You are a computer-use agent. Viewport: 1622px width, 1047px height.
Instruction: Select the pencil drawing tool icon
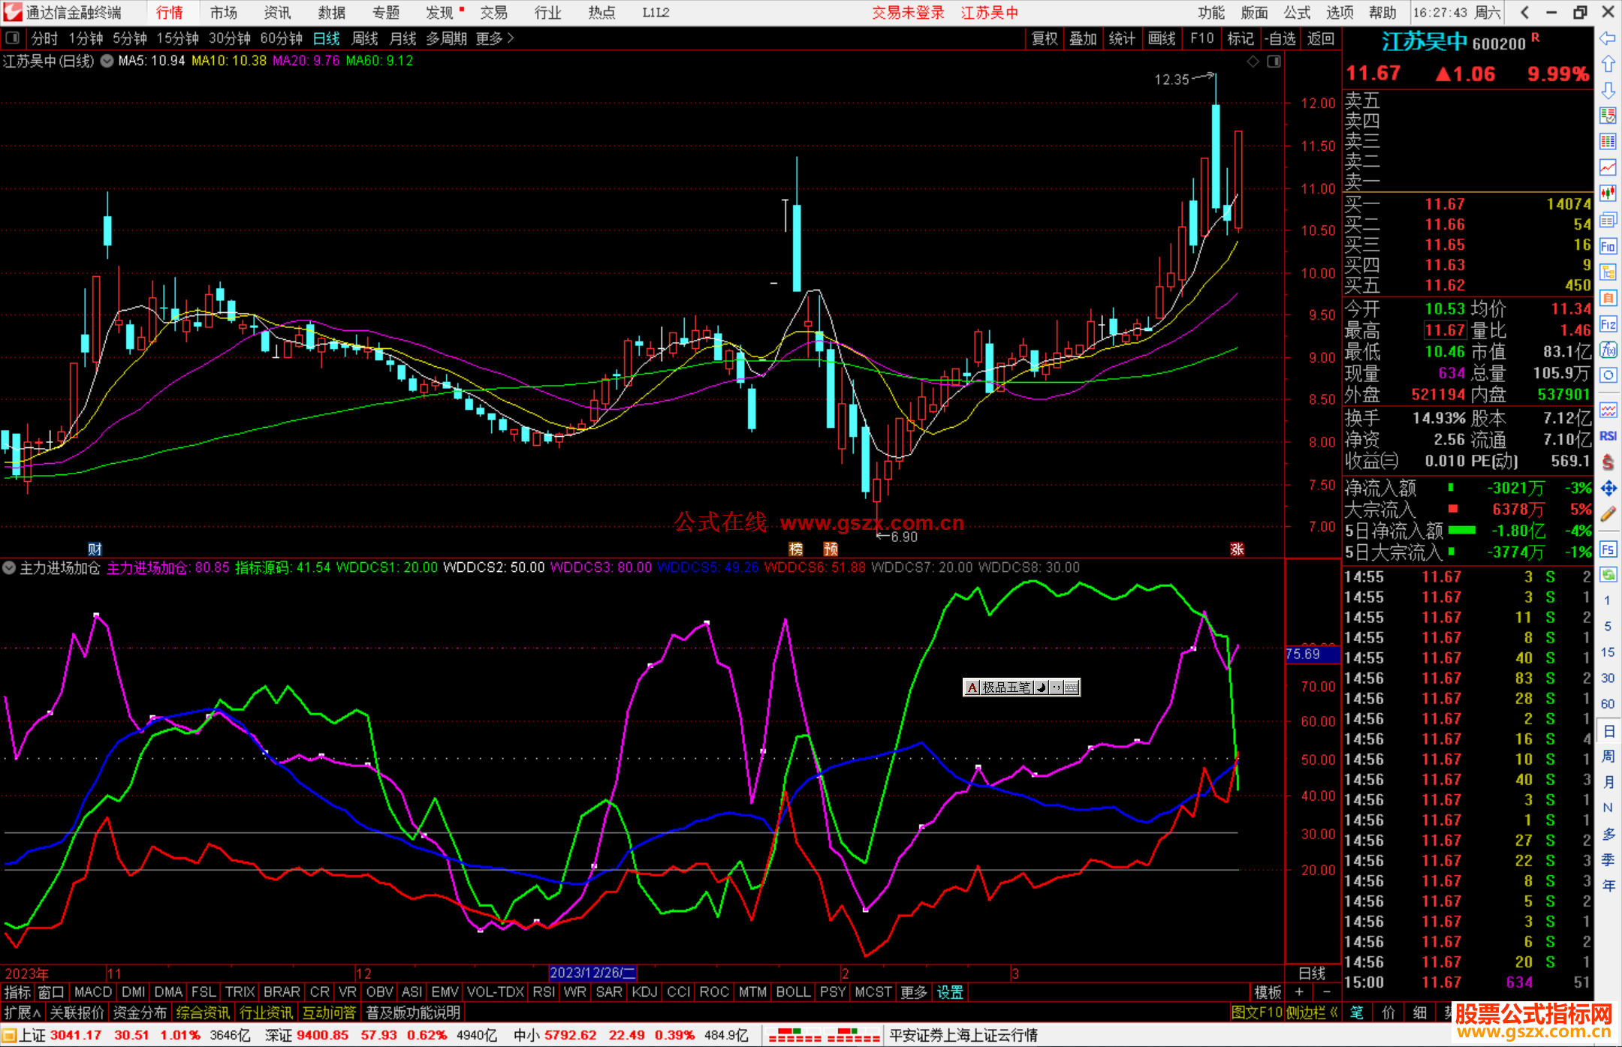coord(1608,515)
